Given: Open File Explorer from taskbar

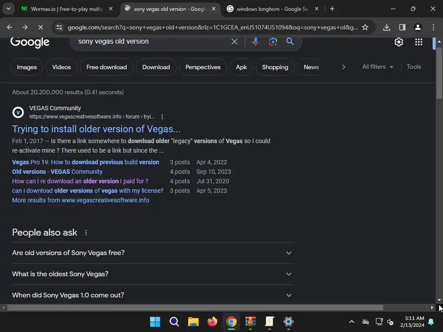Looking at the screenshot, I should 193,322.
